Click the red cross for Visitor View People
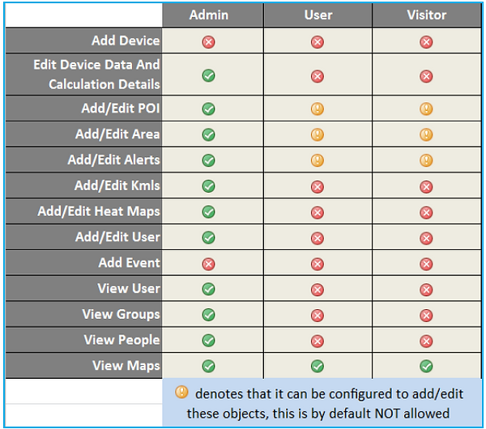 pos(426,341)
